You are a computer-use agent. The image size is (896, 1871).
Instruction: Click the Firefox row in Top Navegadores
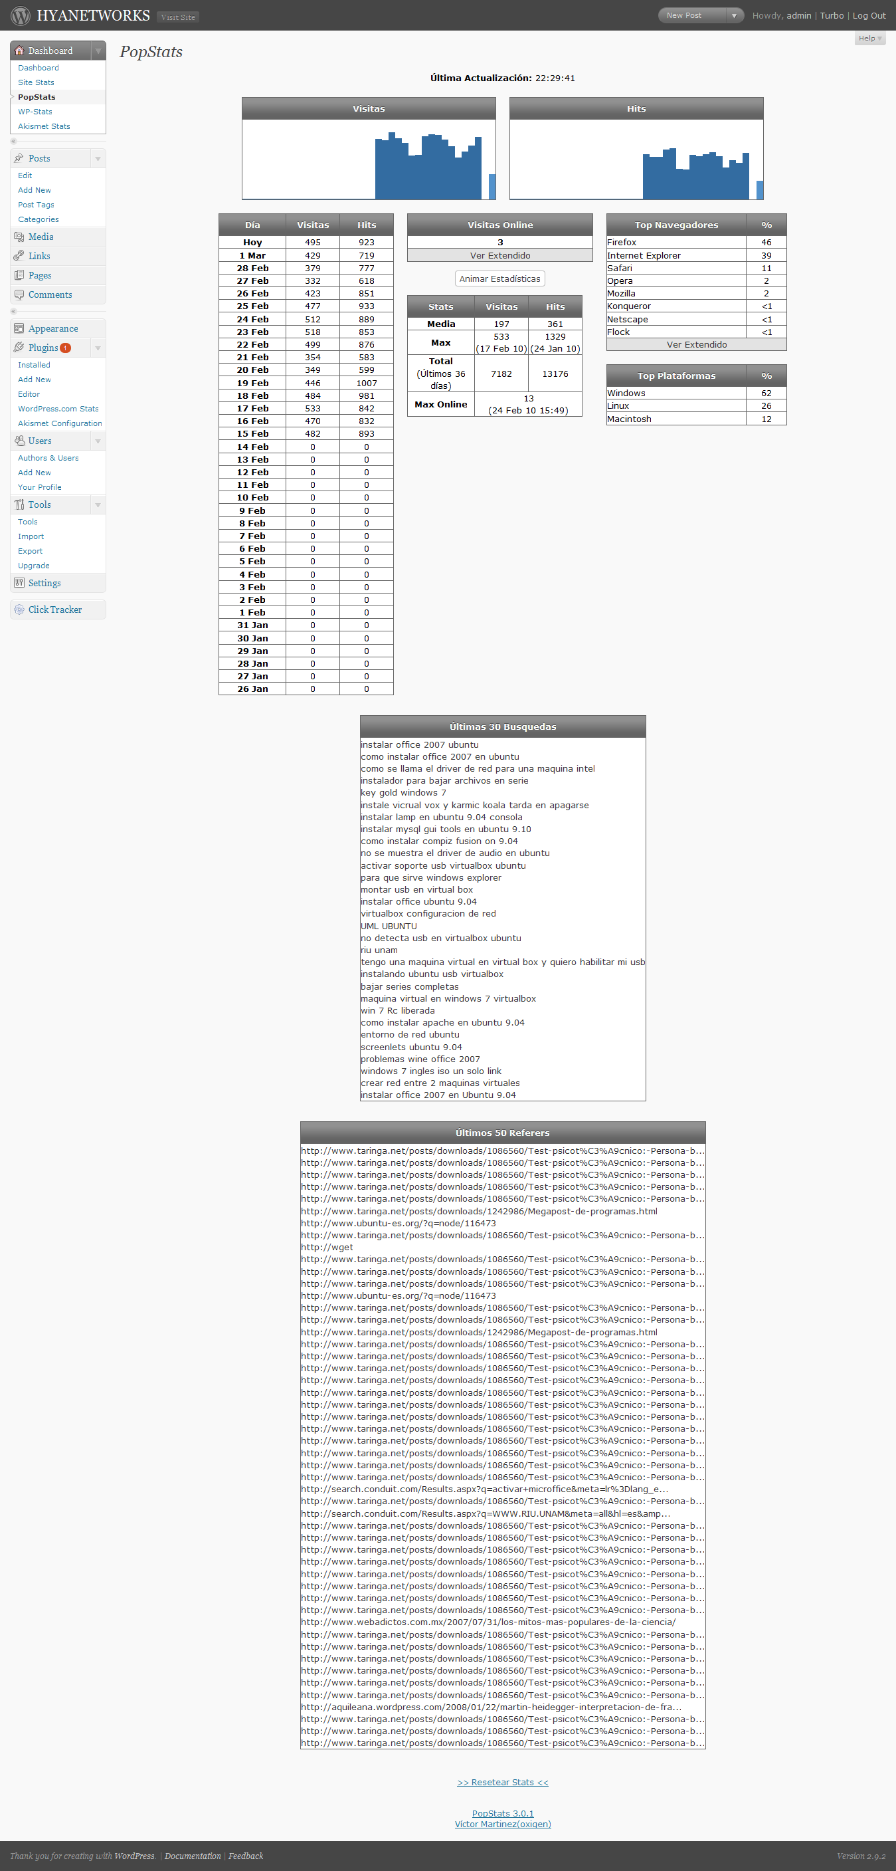[x=696, y=243]
